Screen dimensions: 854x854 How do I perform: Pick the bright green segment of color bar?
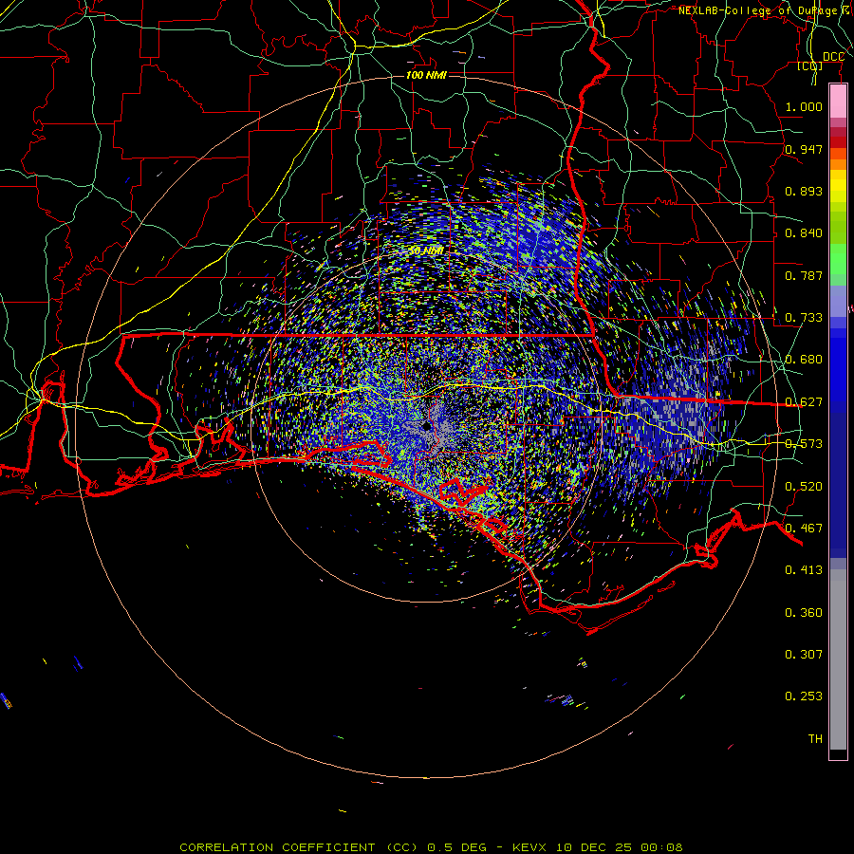point(838,259)
